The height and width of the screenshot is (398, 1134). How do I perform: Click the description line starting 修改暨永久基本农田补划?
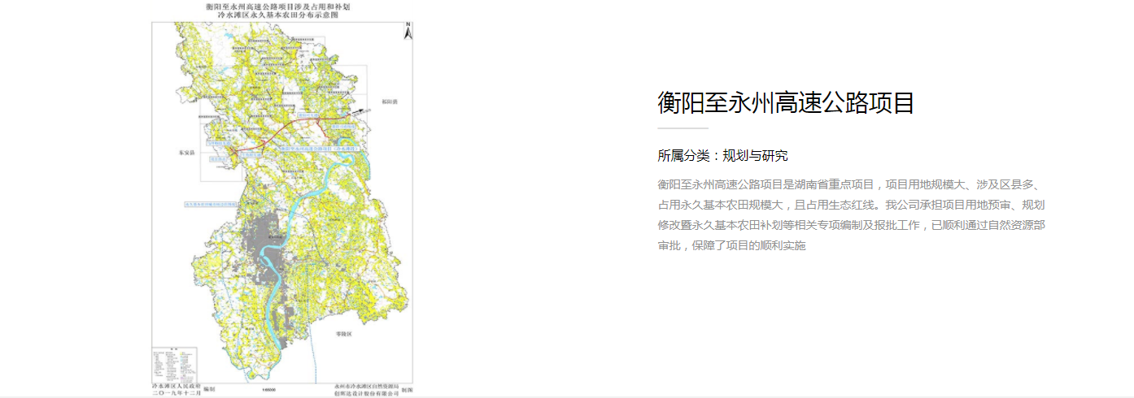pos(851,225)
